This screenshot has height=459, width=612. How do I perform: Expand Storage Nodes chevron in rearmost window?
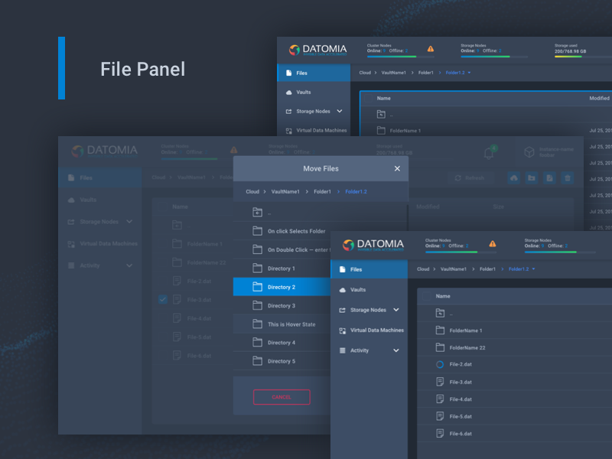(340, 111)
